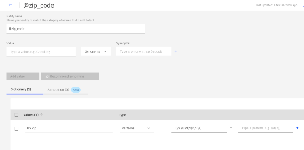Check the US Zip row checkbox
304x150 pixels.
click(x=16, y=129)
